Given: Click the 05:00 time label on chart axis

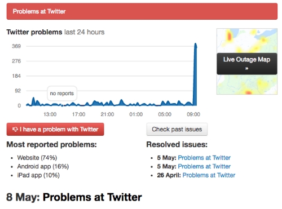Looking at the screenshot, I should tap(165, 114).
